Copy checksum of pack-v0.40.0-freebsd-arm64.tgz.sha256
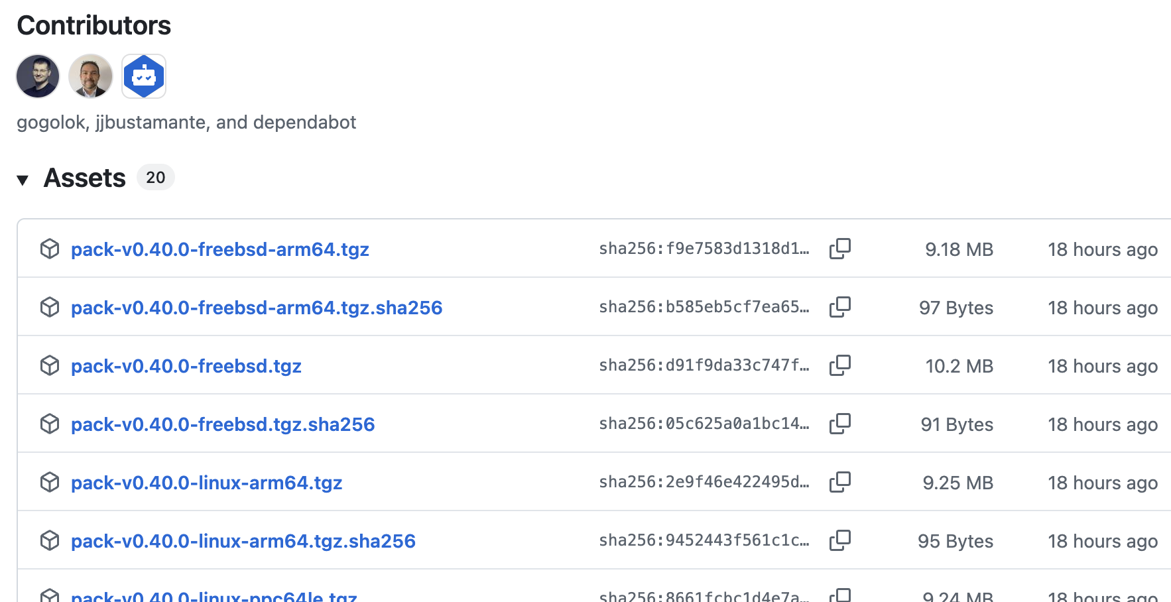The width and height of the screenshot is (1171, 602). (x=839, y=307)
